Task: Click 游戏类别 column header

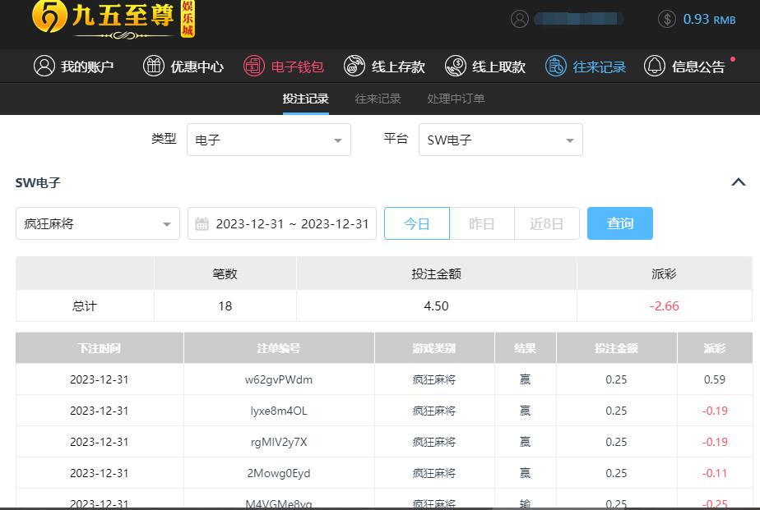Action: point(434,348)
